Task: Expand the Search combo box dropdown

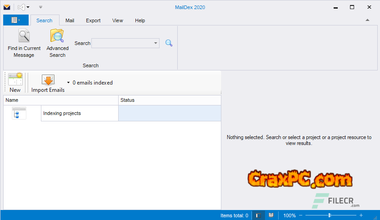Action: (x=156, y=43)
